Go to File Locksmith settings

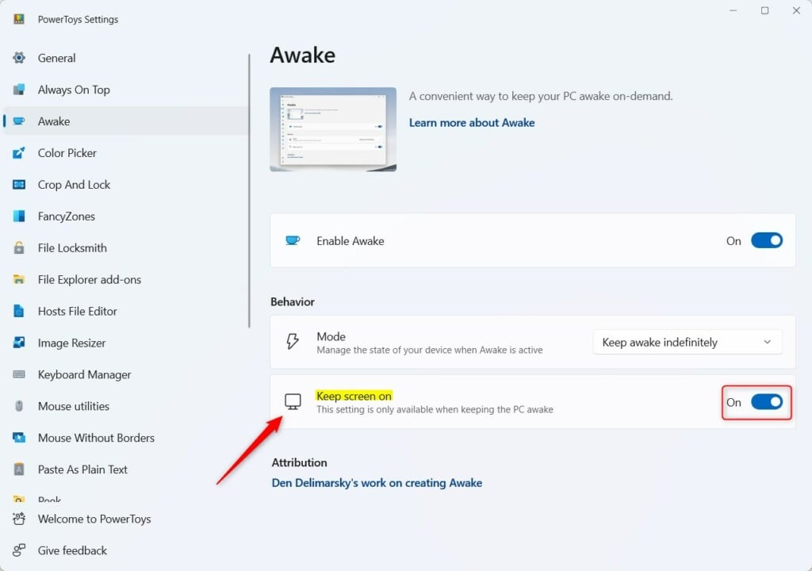point(126,247)
